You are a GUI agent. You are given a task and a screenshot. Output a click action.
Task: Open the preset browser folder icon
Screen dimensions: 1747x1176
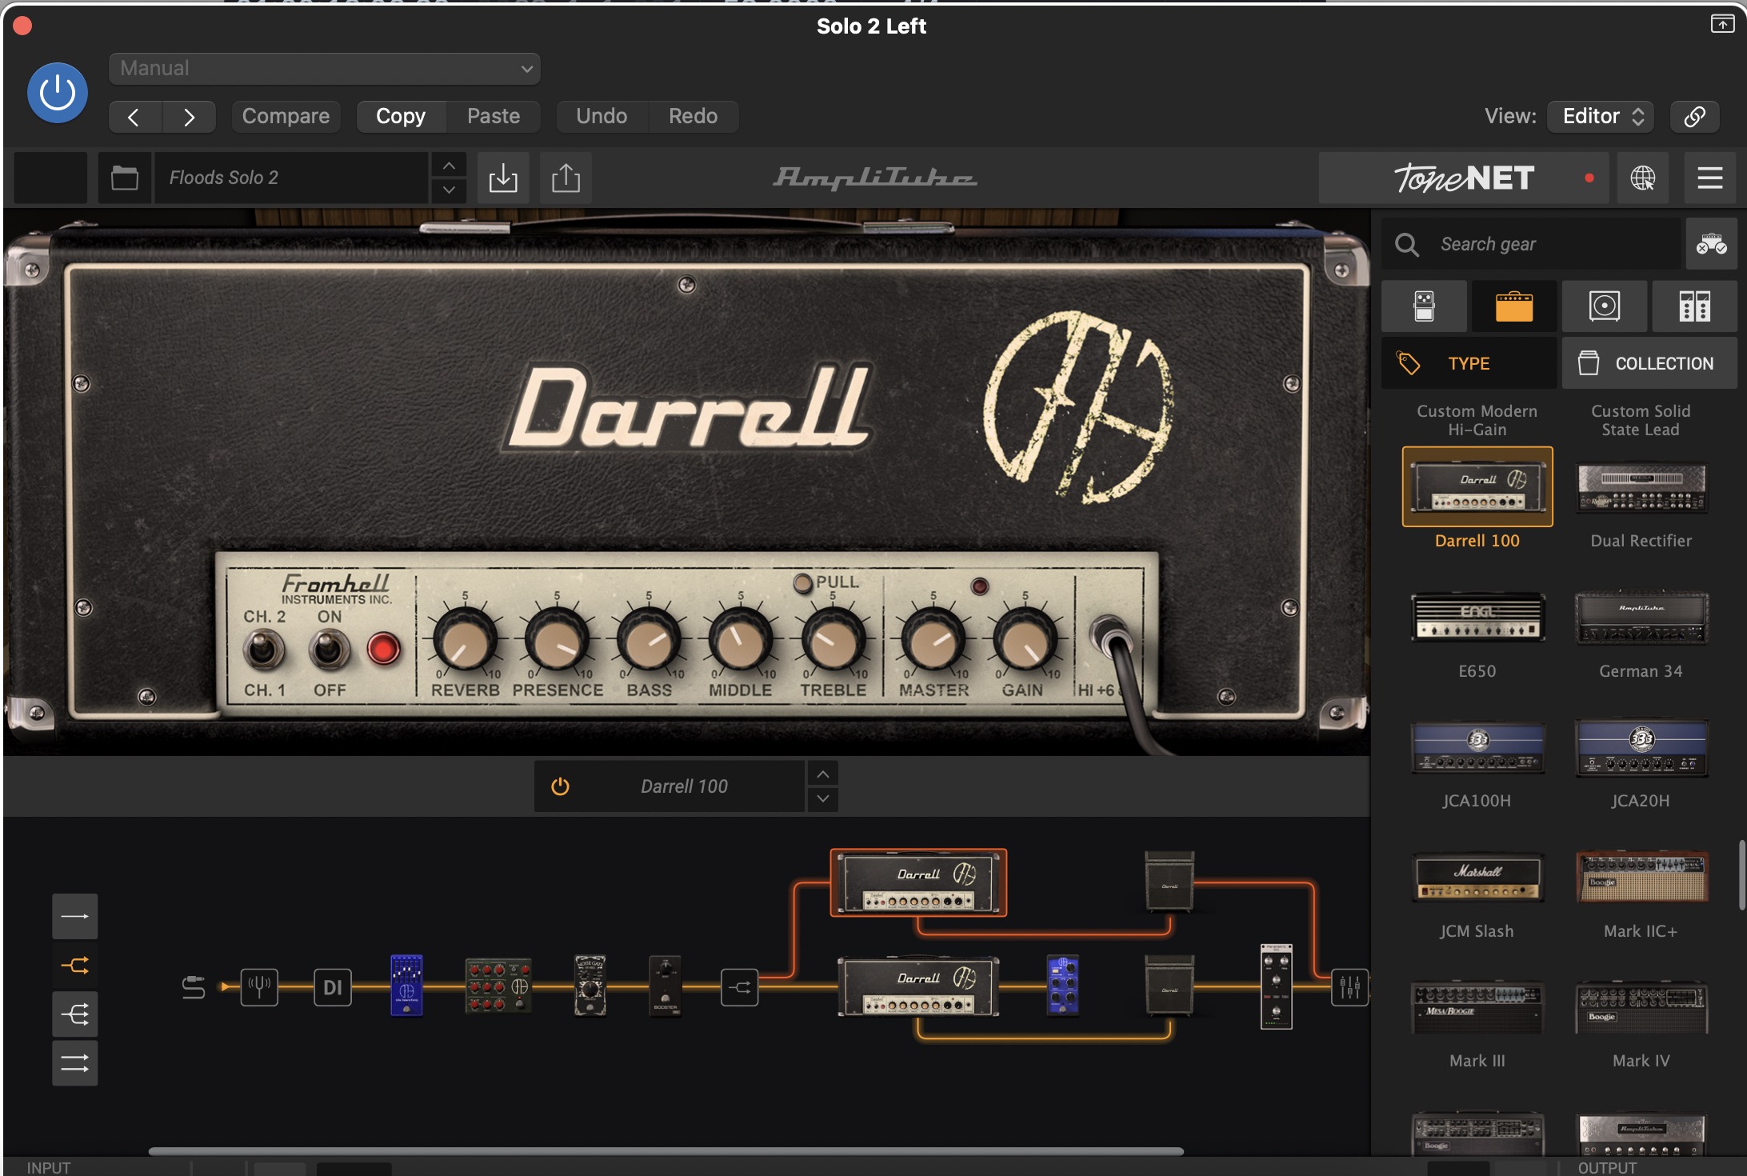(x=125, y=178)
